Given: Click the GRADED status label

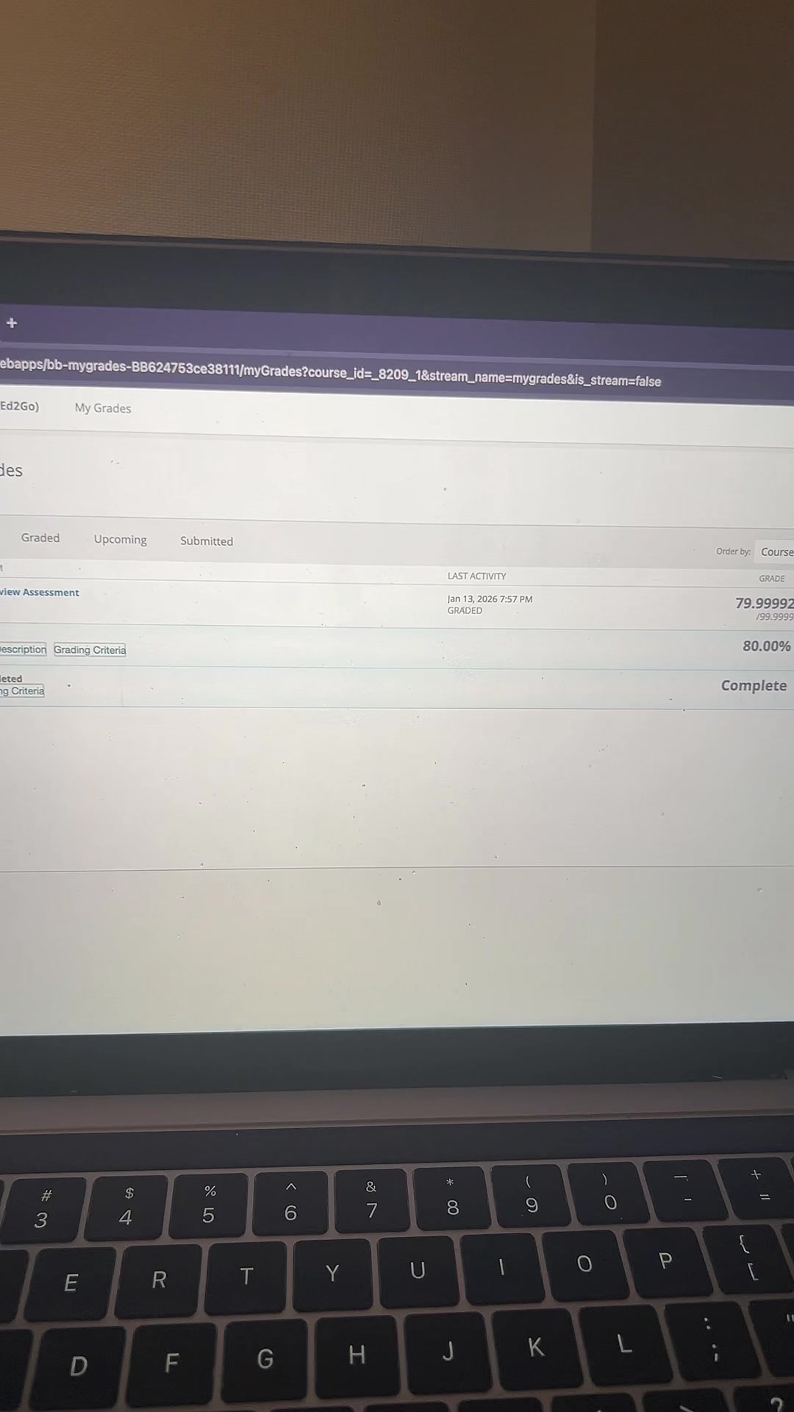Looking at the screenshot, I should pyautogui.click(x=465, y=610).
